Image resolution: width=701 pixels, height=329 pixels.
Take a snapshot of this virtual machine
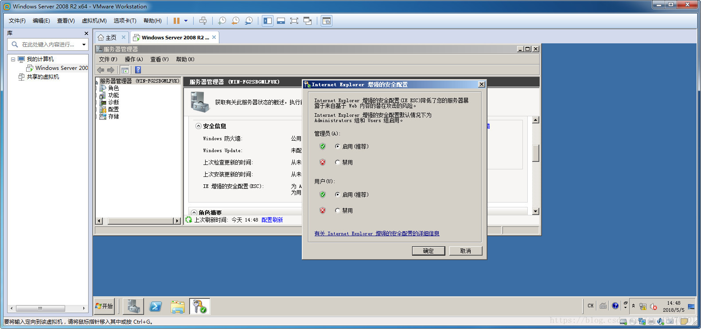(x=222, y=21)
